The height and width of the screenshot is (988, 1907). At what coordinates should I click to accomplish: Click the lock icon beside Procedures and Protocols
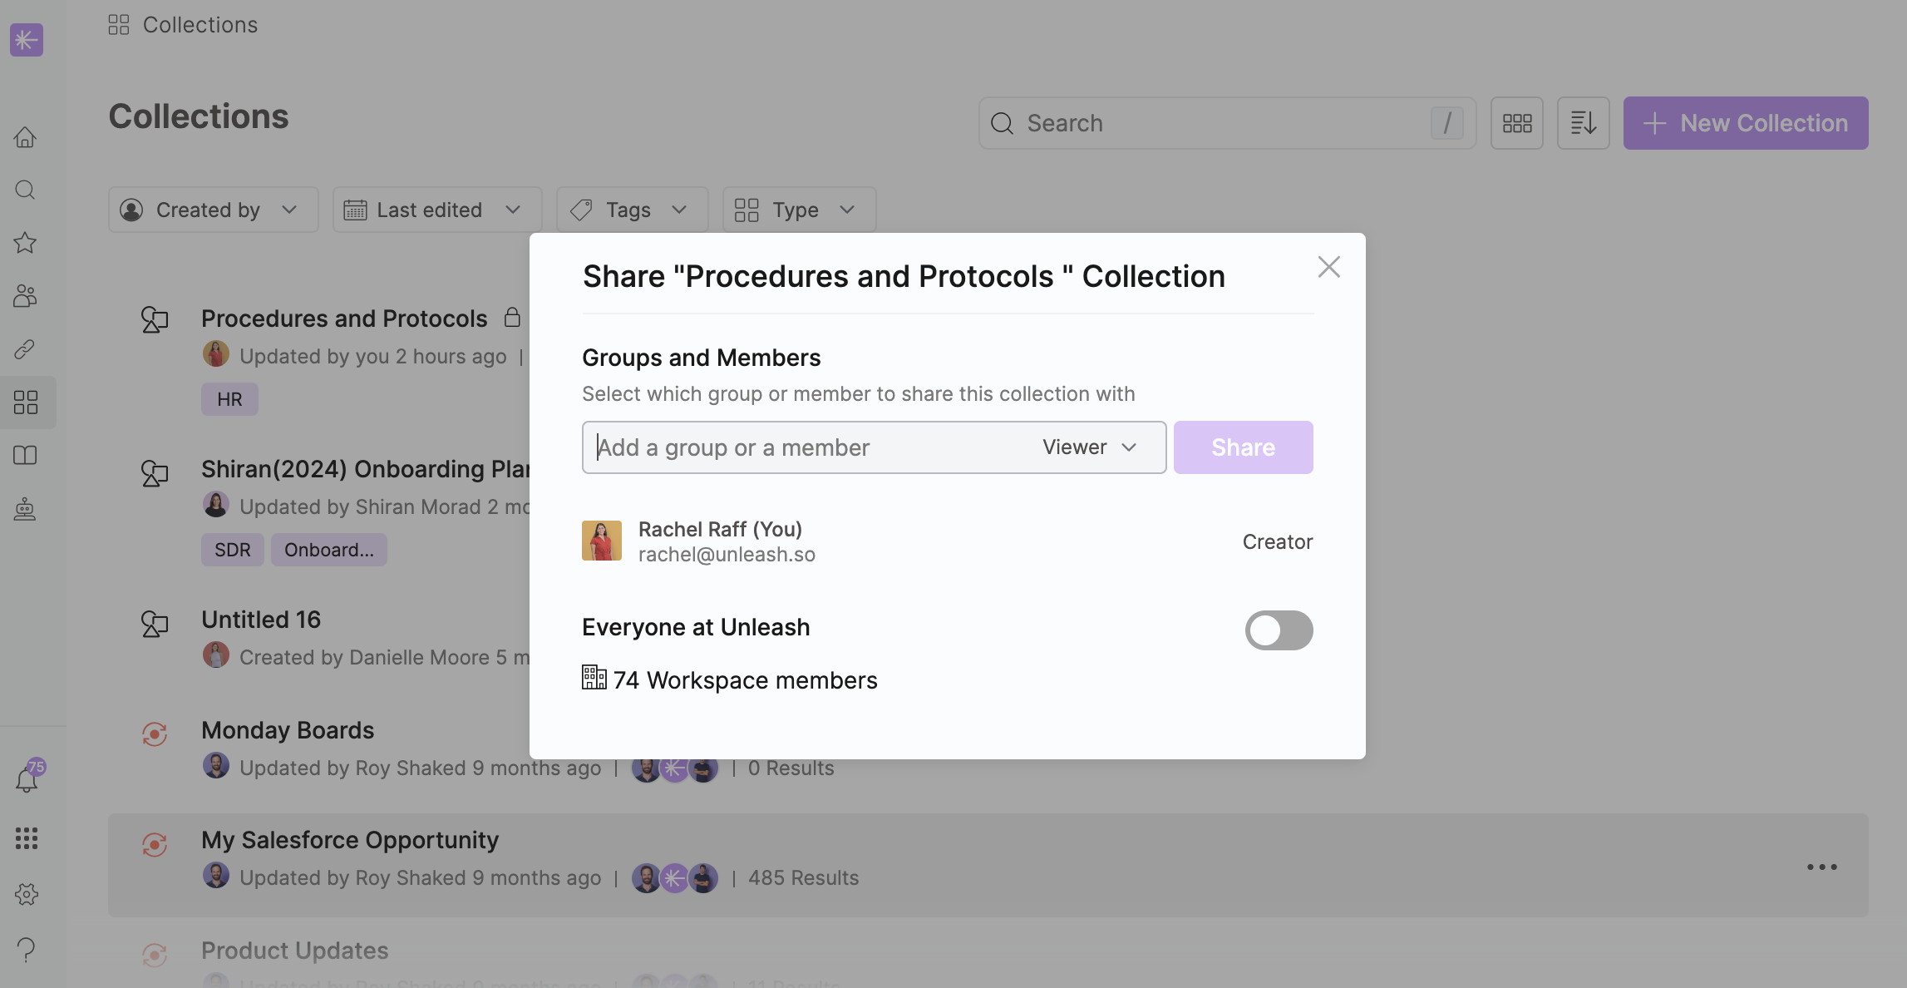pos(513,317)
